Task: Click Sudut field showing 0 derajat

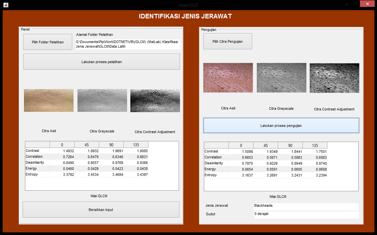Action: click(306, 214)
